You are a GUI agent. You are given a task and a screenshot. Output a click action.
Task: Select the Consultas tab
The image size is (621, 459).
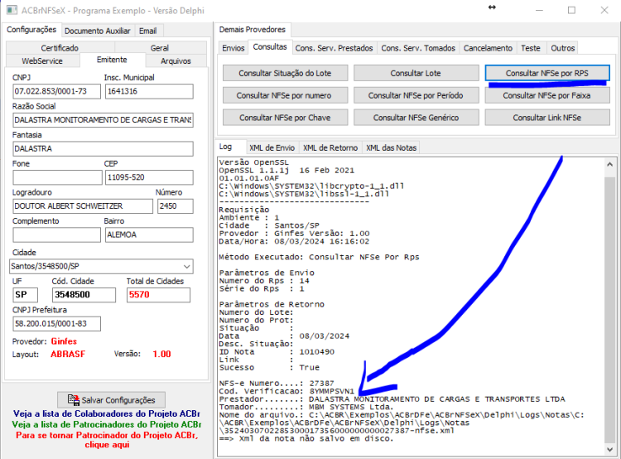pyautogui.click(x=270, y=46)
